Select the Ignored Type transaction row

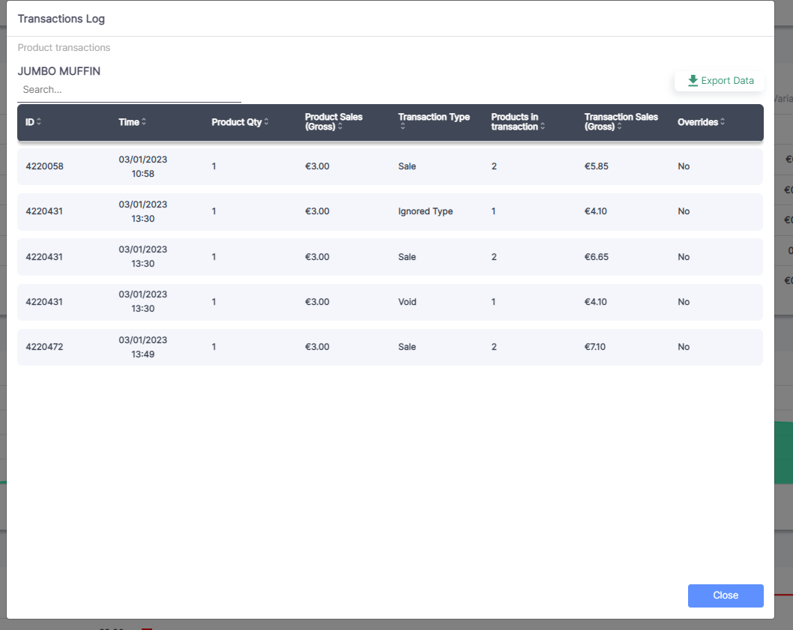389,211
